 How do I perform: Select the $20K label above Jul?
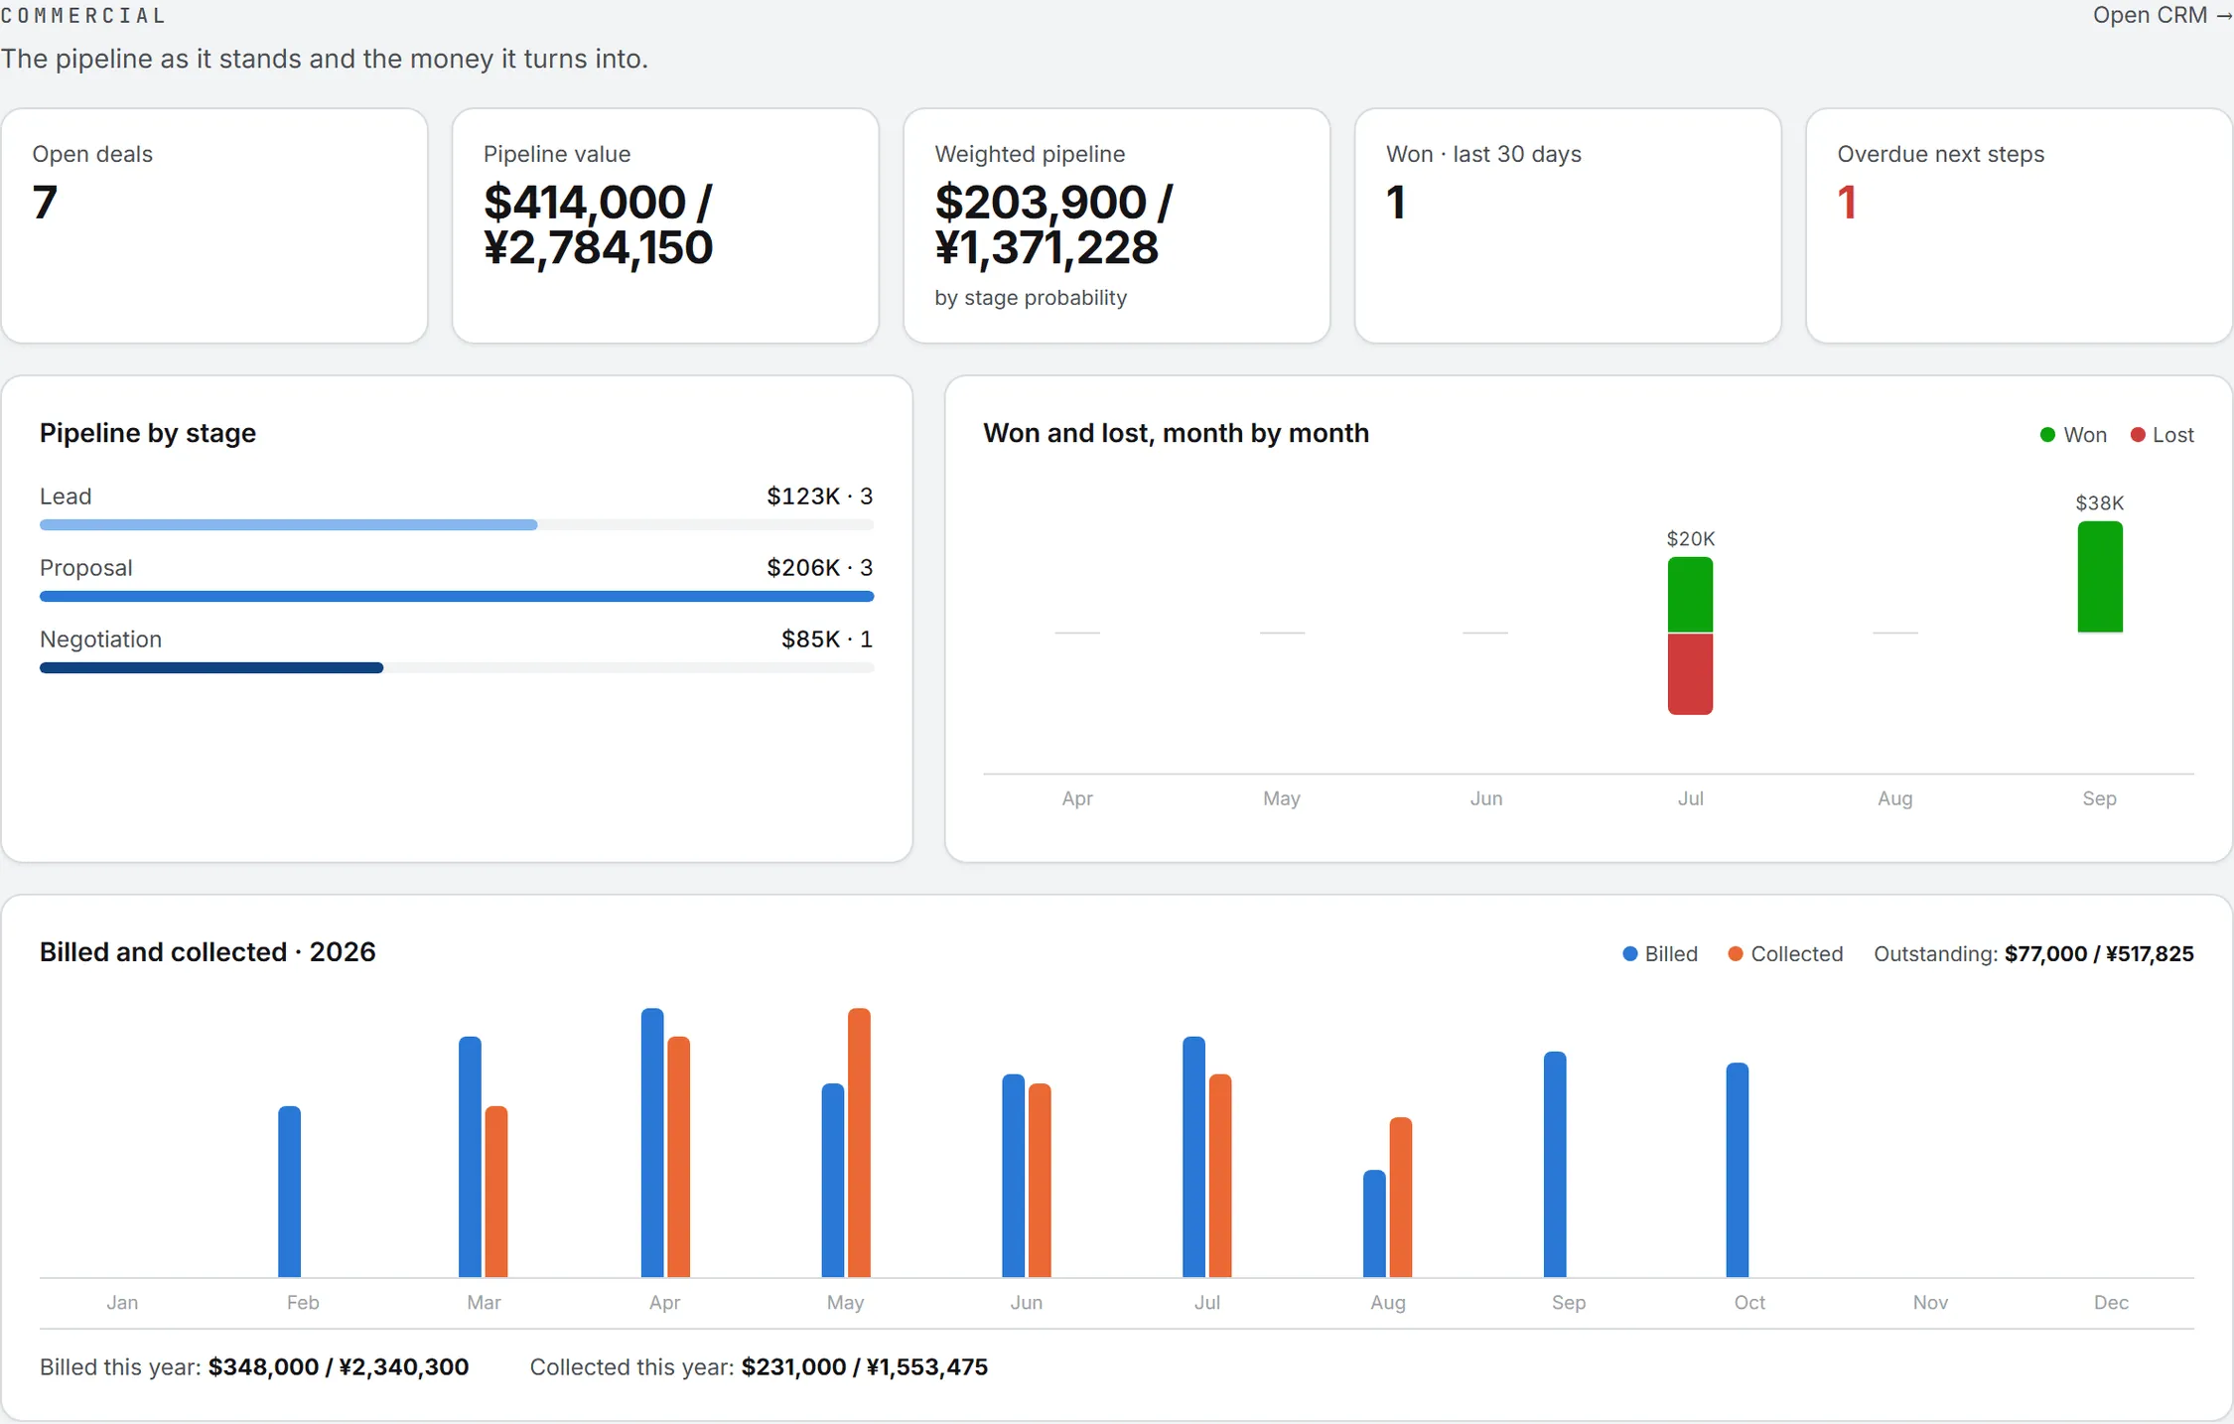[1690, 539]
